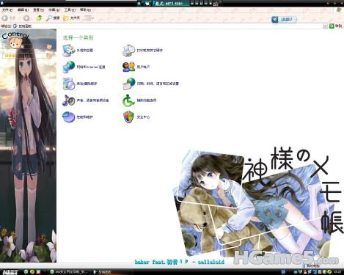Viewport: 344px width, 275px height.
Task: Open the File (文件) menu
Action: 7,10
